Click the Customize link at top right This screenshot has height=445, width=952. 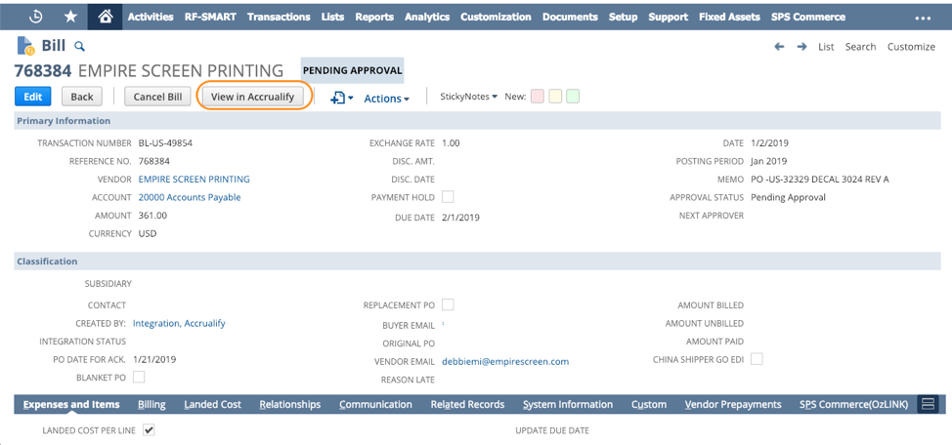click(911, 47)
